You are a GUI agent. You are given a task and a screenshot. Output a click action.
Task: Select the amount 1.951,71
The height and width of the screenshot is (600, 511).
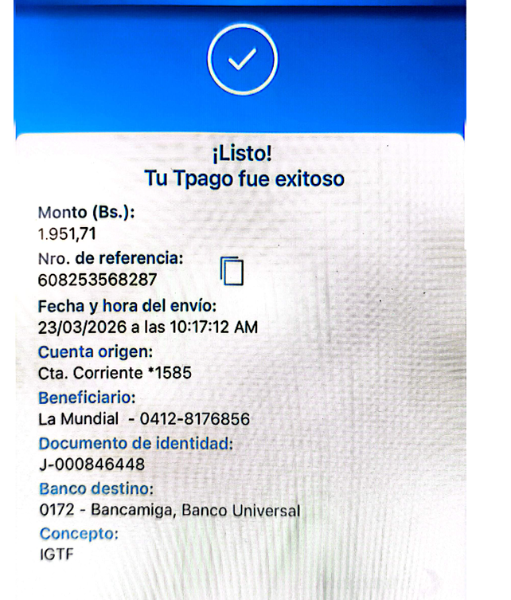67,233
